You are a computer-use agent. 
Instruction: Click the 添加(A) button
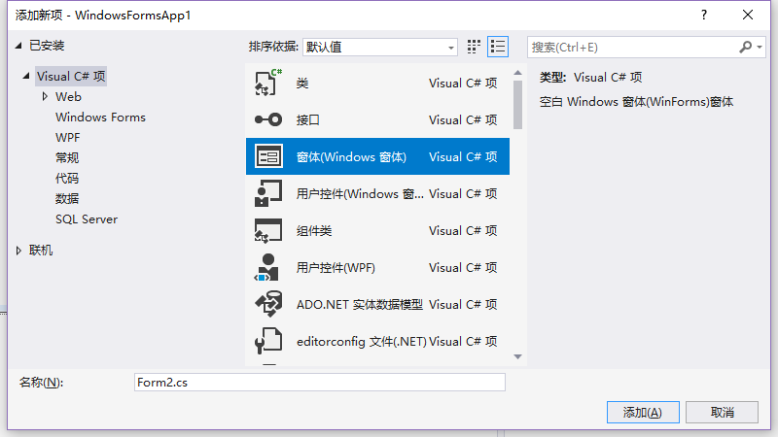643,412
